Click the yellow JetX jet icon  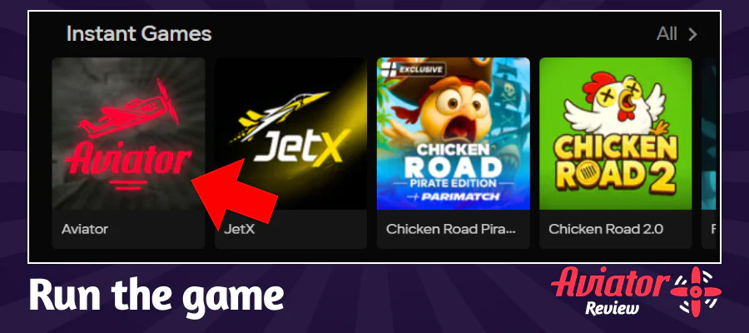tap(280, 116)
